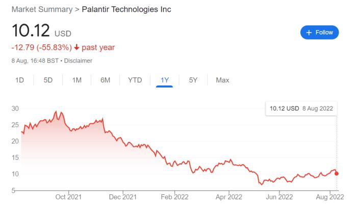Choose the 1M chart range
Viewport: 357px width, 205px height.
(76, 80)
